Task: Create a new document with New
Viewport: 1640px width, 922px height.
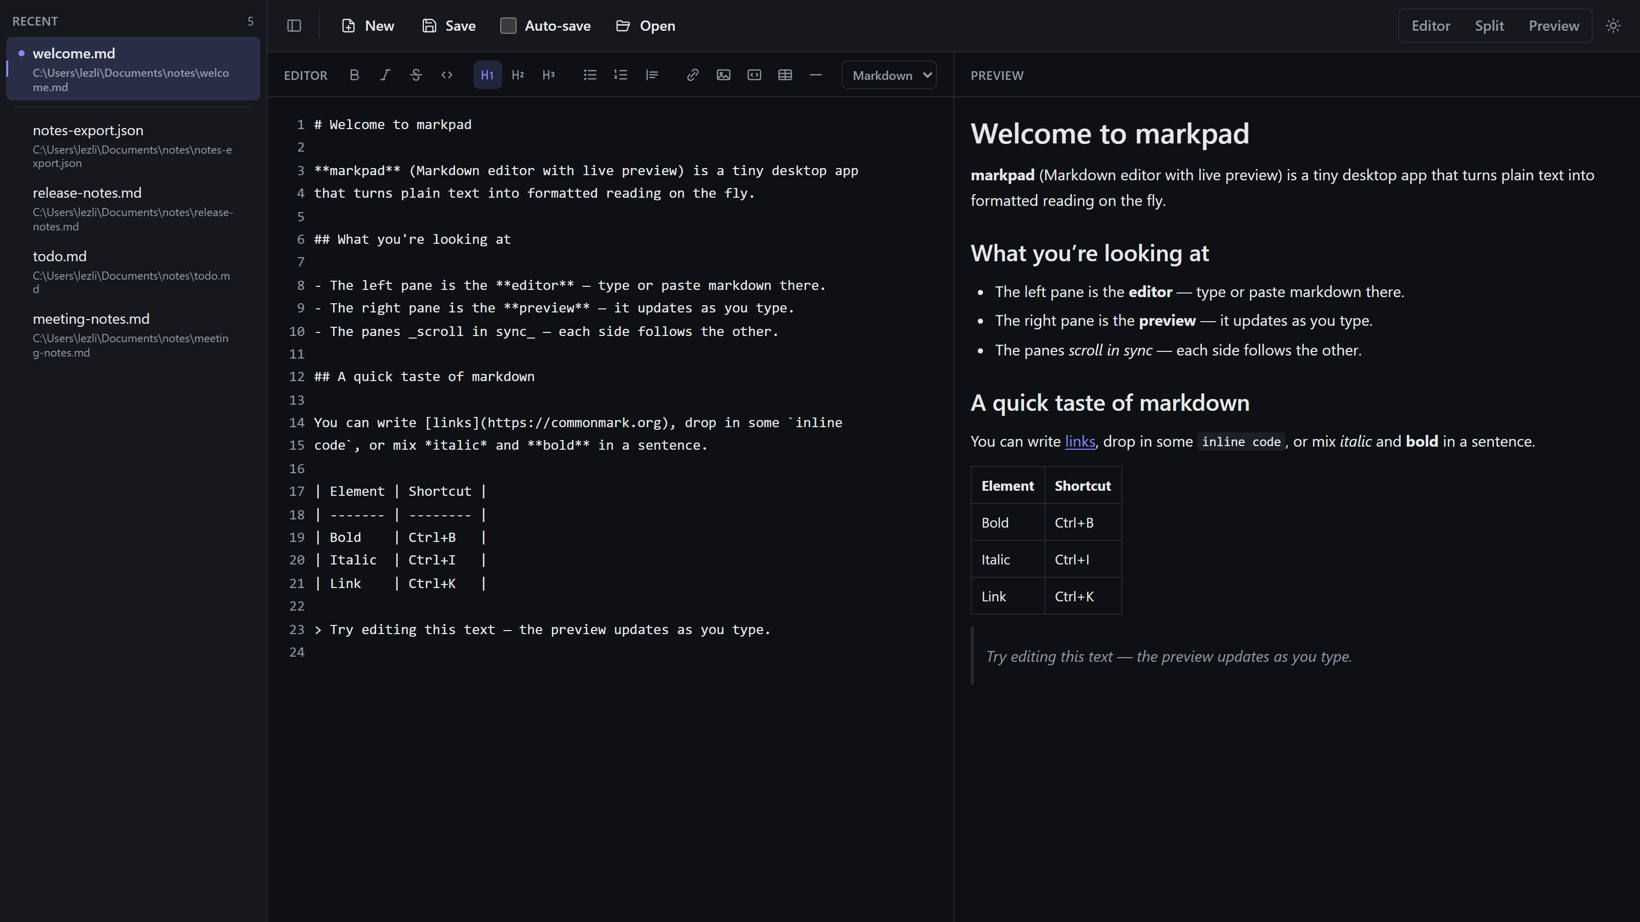Action: coord(368,26)
